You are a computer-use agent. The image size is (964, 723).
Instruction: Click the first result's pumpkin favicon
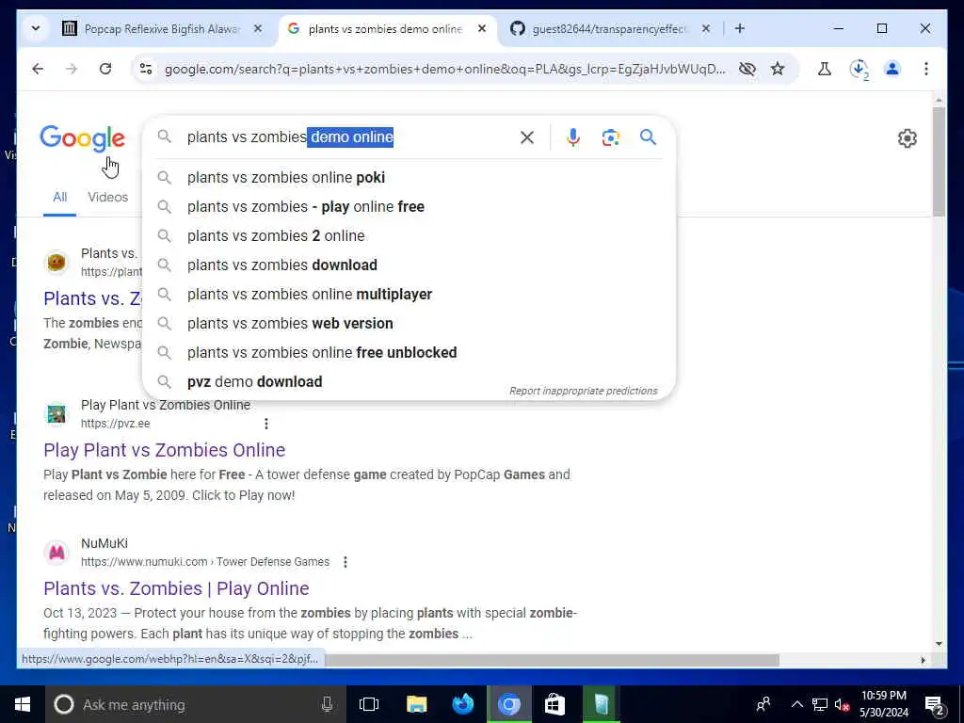click(x=56, y=263)
